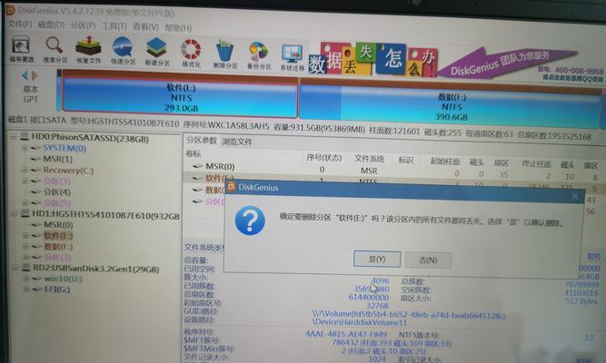Expand the 软件(E:) node in tree
The height and width of the screenshot is (363, 606).
point(25,236)
